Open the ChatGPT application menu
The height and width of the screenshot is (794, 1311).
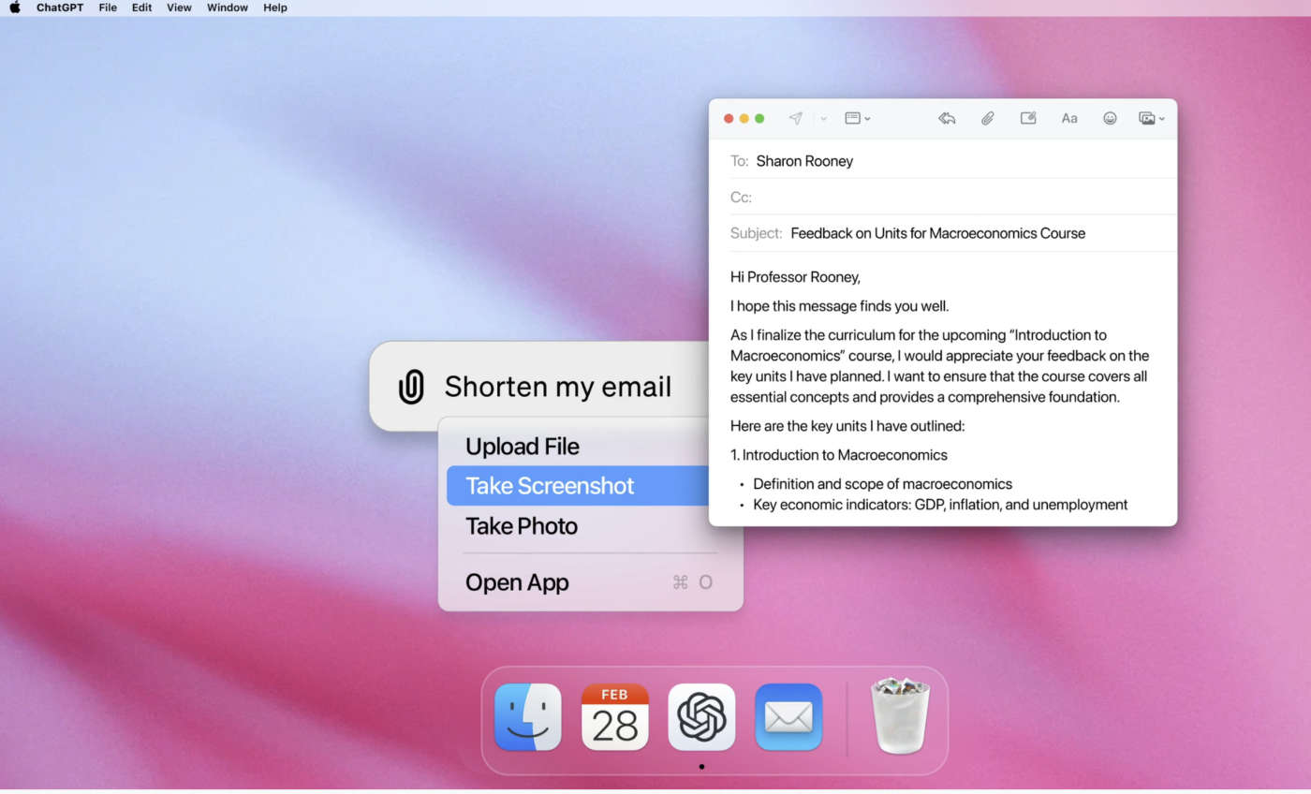click(x=60, y=7)
